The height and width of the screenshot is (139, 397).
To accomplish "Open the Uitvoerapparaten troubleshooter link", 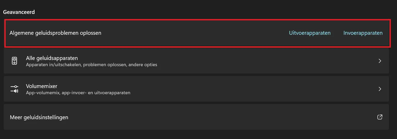I will (310, 33).
